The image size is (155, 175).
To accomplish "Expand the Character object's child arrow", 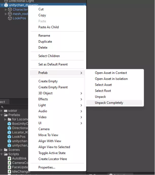I will pyautogui.click(x=6, y=10).
